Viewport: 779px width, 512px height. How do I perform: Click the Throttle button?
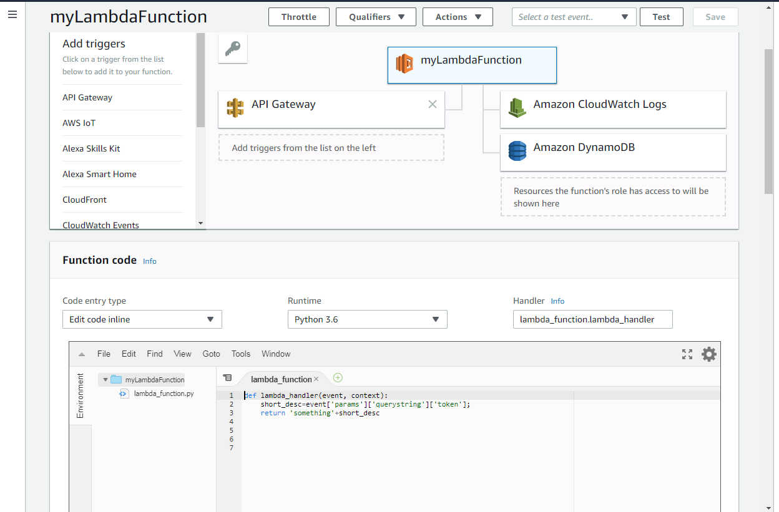click(x=298, y=17)
